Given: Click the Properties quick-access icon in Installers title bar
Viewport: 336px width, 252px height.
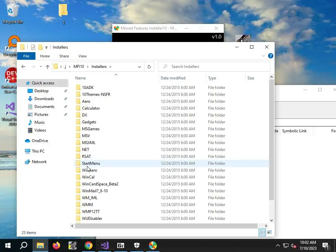Looking at the screenshot, I should pyautogui.click(x=33, y=47).
